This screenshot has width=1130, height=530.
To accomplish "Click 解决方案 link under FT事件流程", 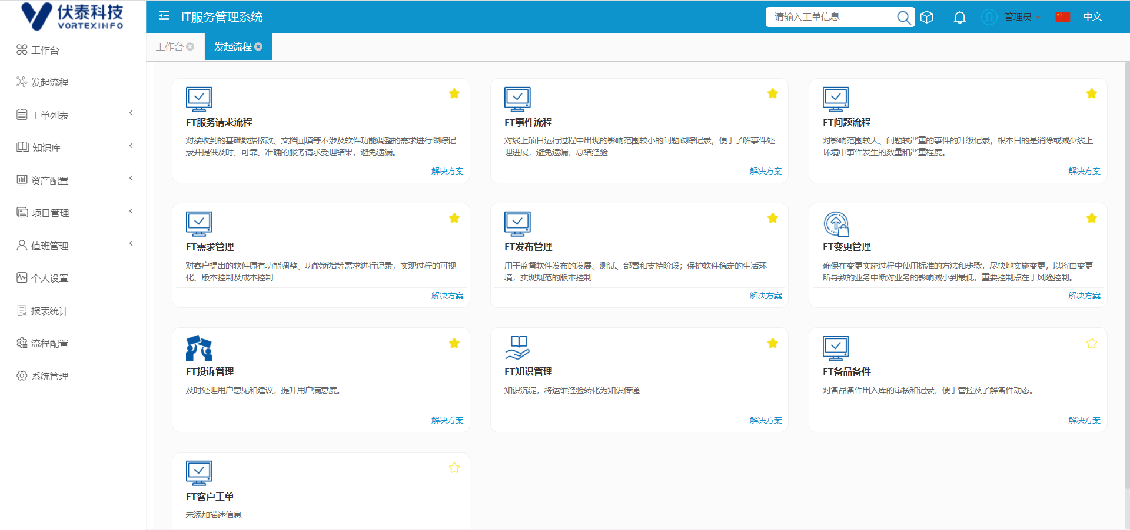I will click(765, 171).
